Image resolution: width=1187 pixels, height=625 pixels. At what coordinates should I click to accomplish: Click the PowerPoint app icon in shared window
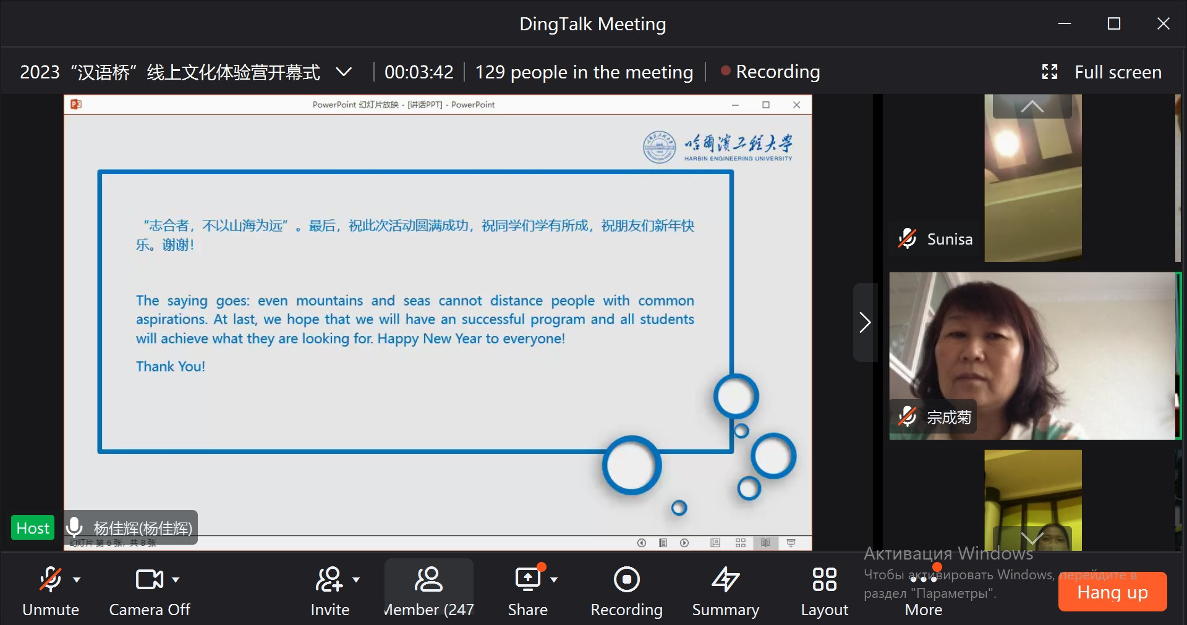tap(76, 104)
